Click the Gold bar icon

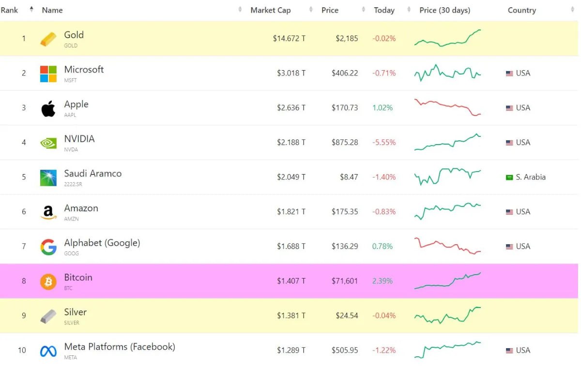48,39
